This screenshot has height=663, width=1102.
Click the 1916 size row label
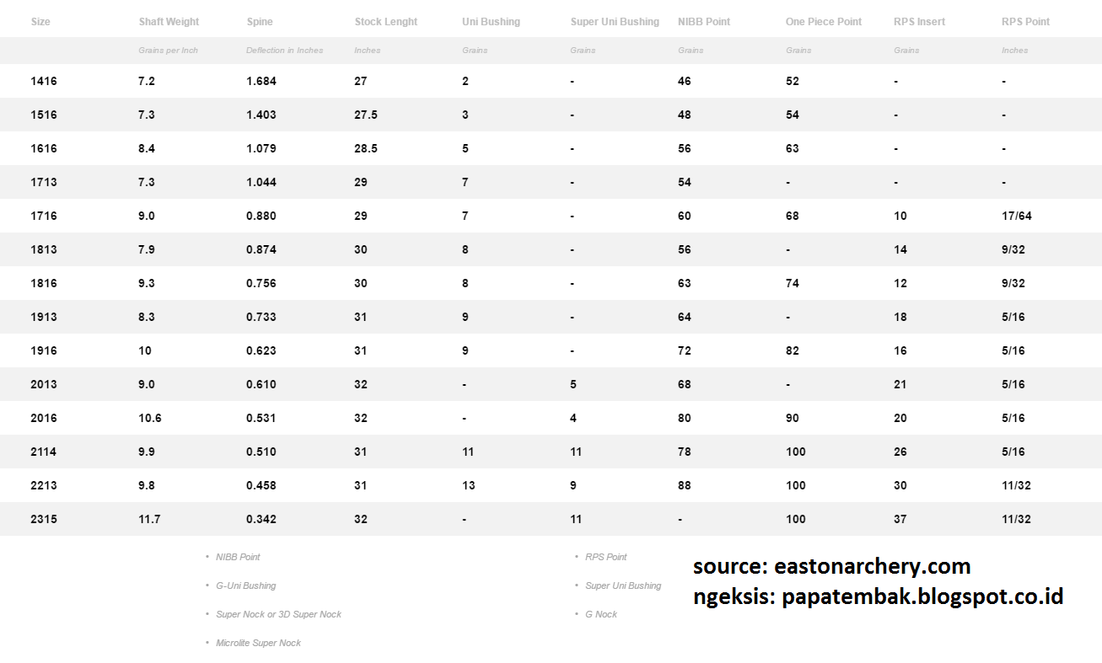coord(44,351)
